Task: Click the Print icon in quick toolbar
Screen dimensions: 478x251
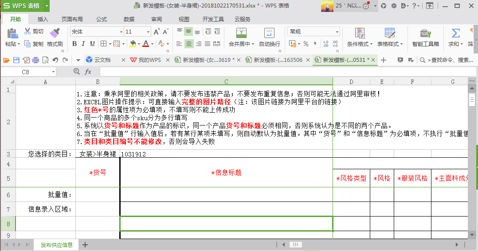Action: 36,60
